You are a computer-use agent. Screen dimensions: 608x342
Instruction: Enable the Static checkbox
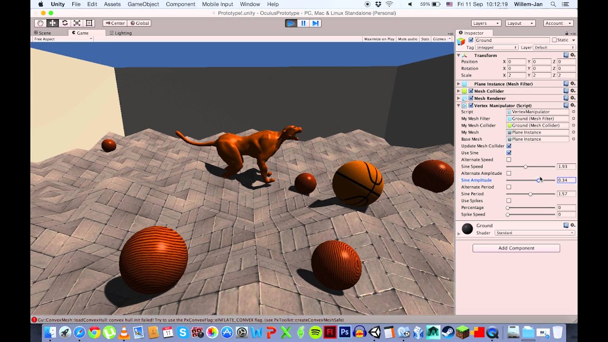pyautogui.click(x=554, y=40)
